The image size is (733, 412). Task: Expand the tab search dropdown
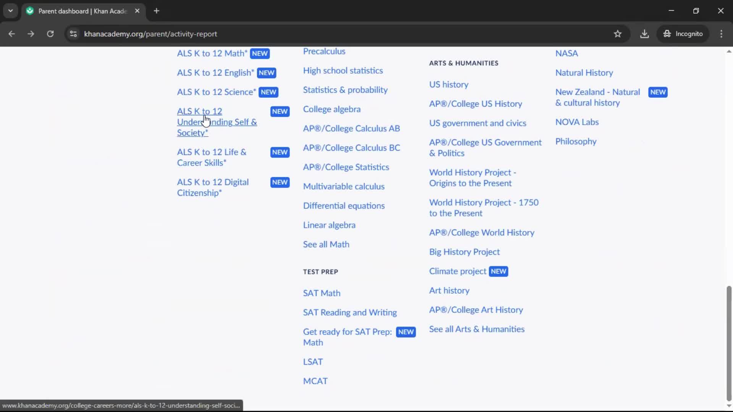point(11,11)
